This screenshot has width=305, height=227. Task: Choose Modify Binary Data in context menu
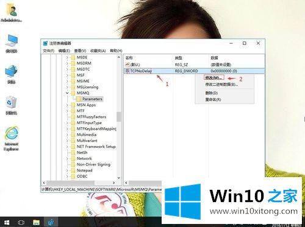(221, 85)
